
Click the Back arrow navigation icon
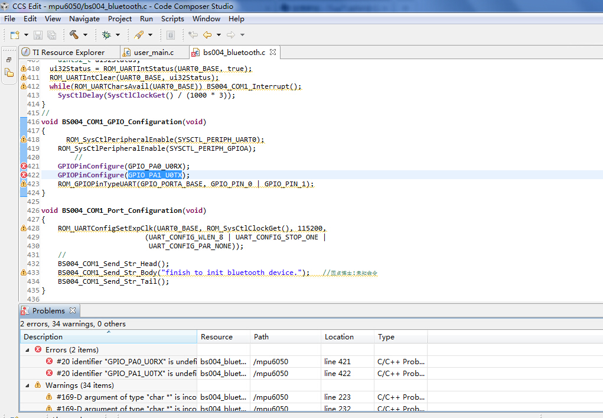(207, 35)
